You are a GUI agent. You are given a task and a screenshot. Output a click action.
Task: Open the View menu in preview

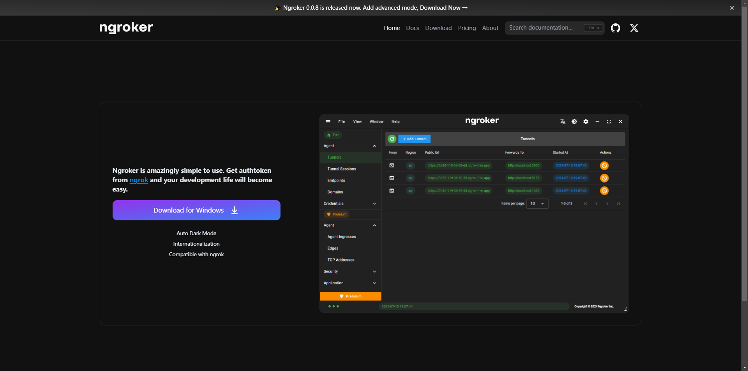pyautogui.click(x=357, y=121)
